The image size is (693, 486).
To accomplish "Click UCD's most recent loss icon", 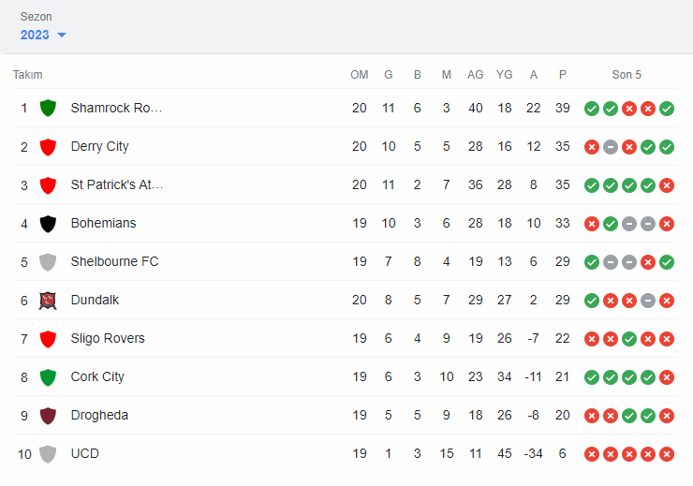I will (x=667, y=454).
